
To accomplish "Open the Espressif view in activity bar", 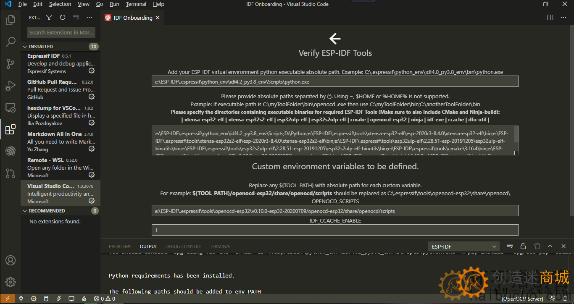I will pos(11,151).
